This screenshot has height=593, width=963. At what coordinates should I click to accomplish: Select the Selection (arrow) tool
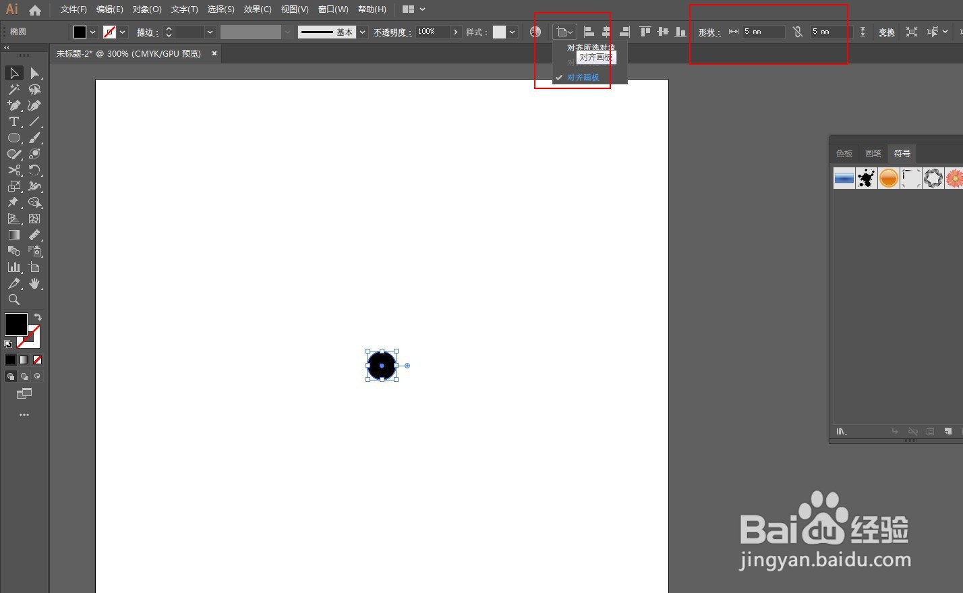tap(14, 73)
